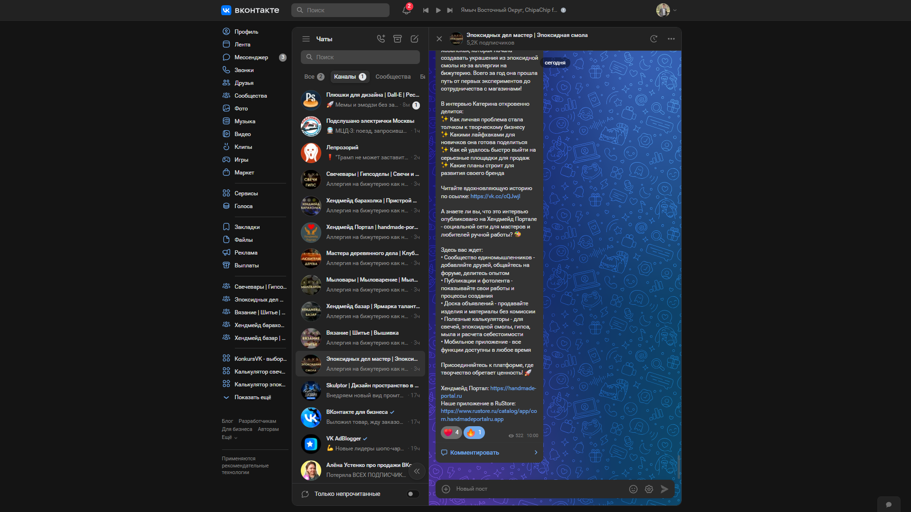Switch to the 'Сообщества' chats tab

[393, 77]
